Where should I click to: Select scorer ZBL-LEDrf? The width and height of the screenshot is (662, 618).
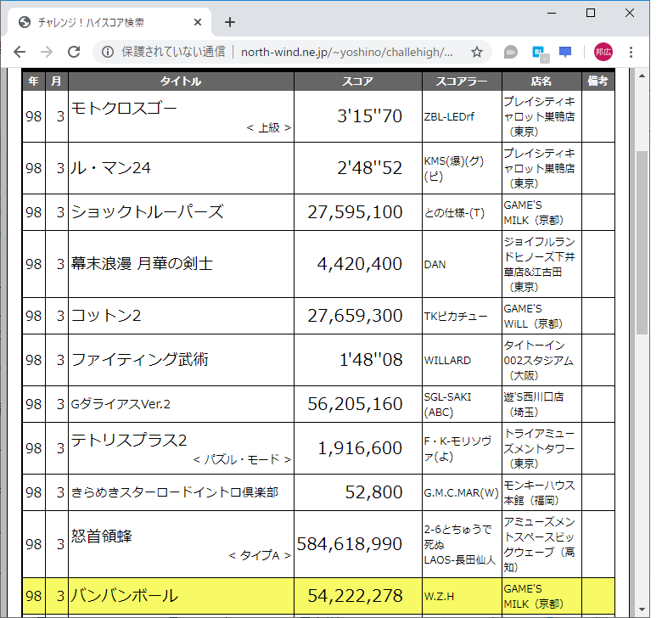(x=449, y=116)
